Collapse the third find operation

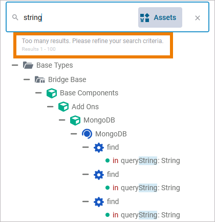coord(85,201)
